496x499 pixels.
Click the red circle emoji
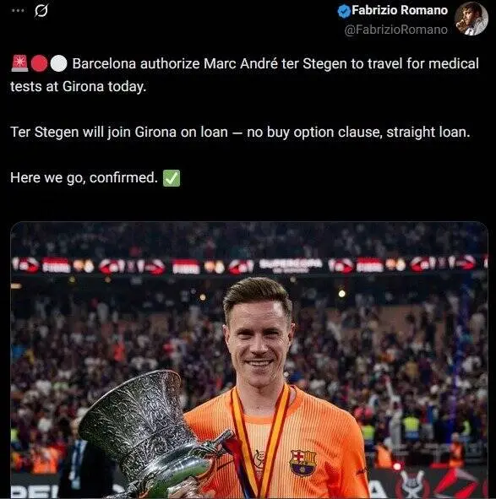(x=39, y=63)
